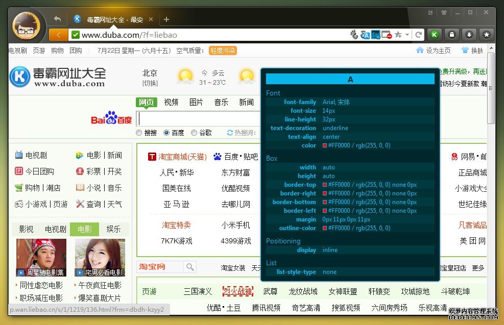Click 查询 link in the sidebar

[x=93, y=204]
